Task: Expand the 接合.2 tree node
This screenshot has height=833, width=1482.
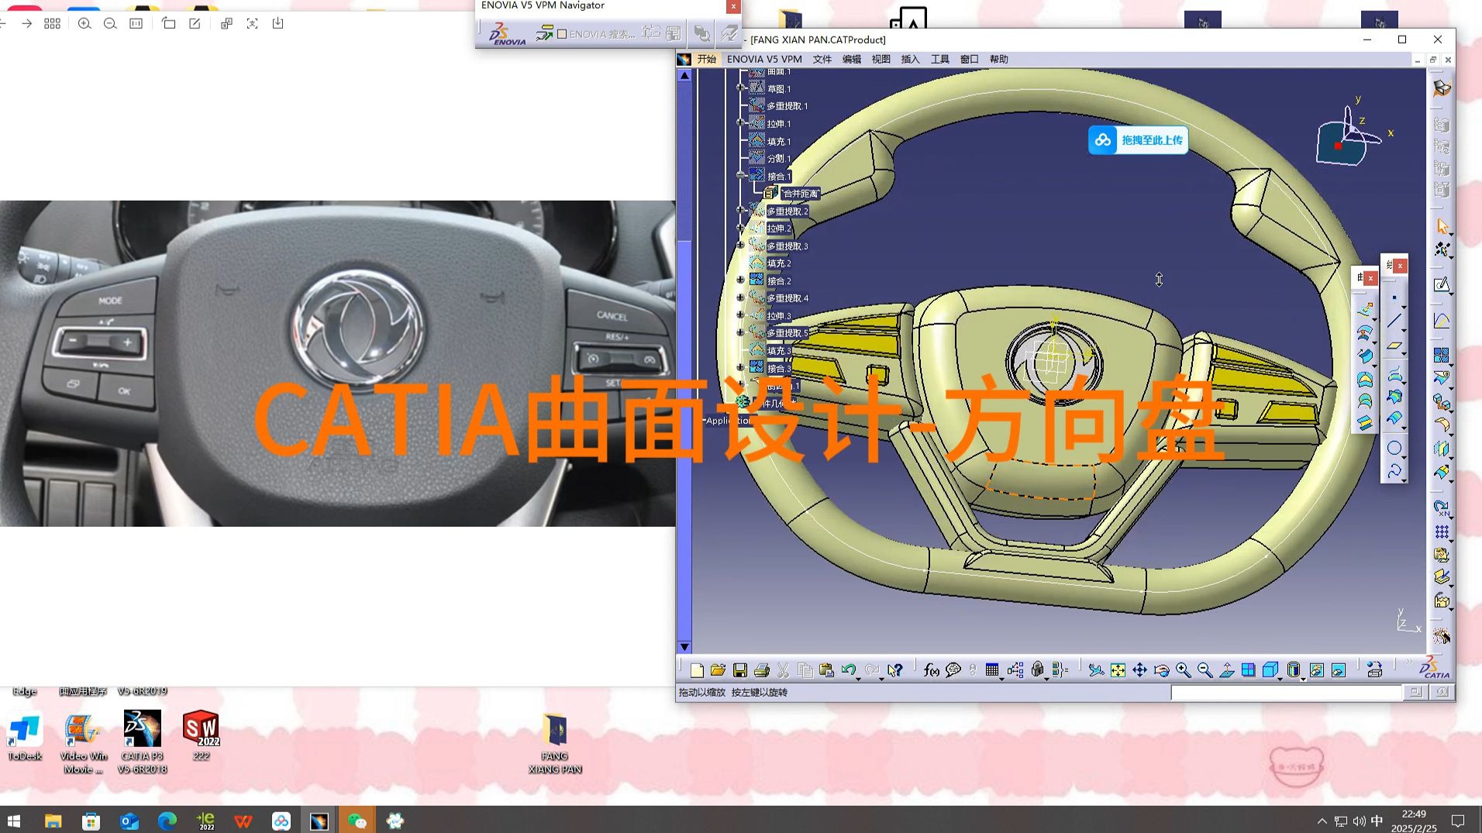Action: (x=740, y=281)
